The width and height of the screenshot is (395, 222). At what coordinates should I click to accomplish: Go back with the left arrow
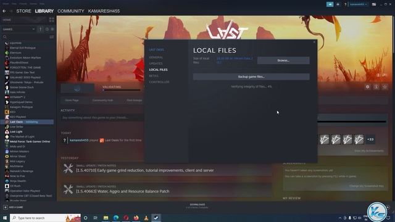tap(4, 11)
